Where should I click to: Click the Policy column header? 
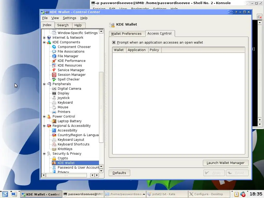click(x=155, y=50)
